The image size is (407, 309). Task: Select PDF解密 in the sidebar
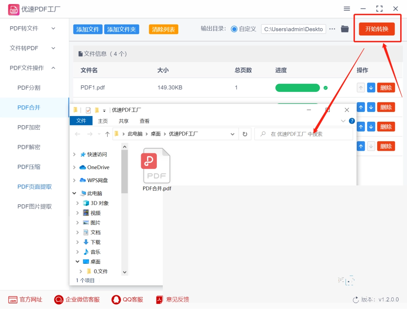coord(29,147)
